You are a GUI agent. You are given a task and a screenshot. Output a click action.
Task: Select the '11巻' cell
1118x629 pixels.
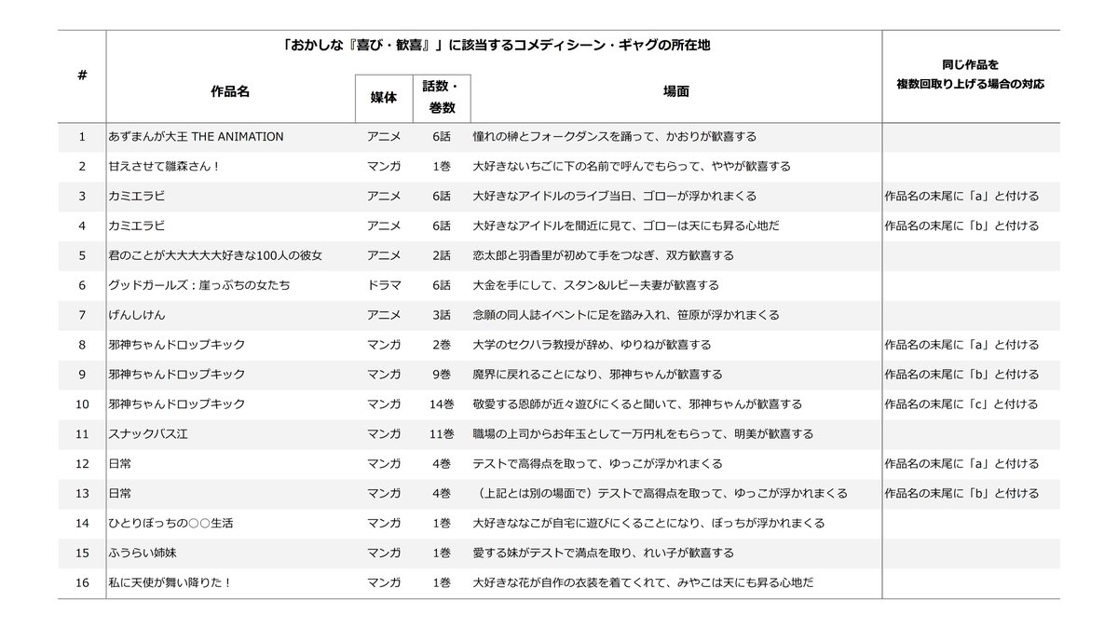click(442, 434)
